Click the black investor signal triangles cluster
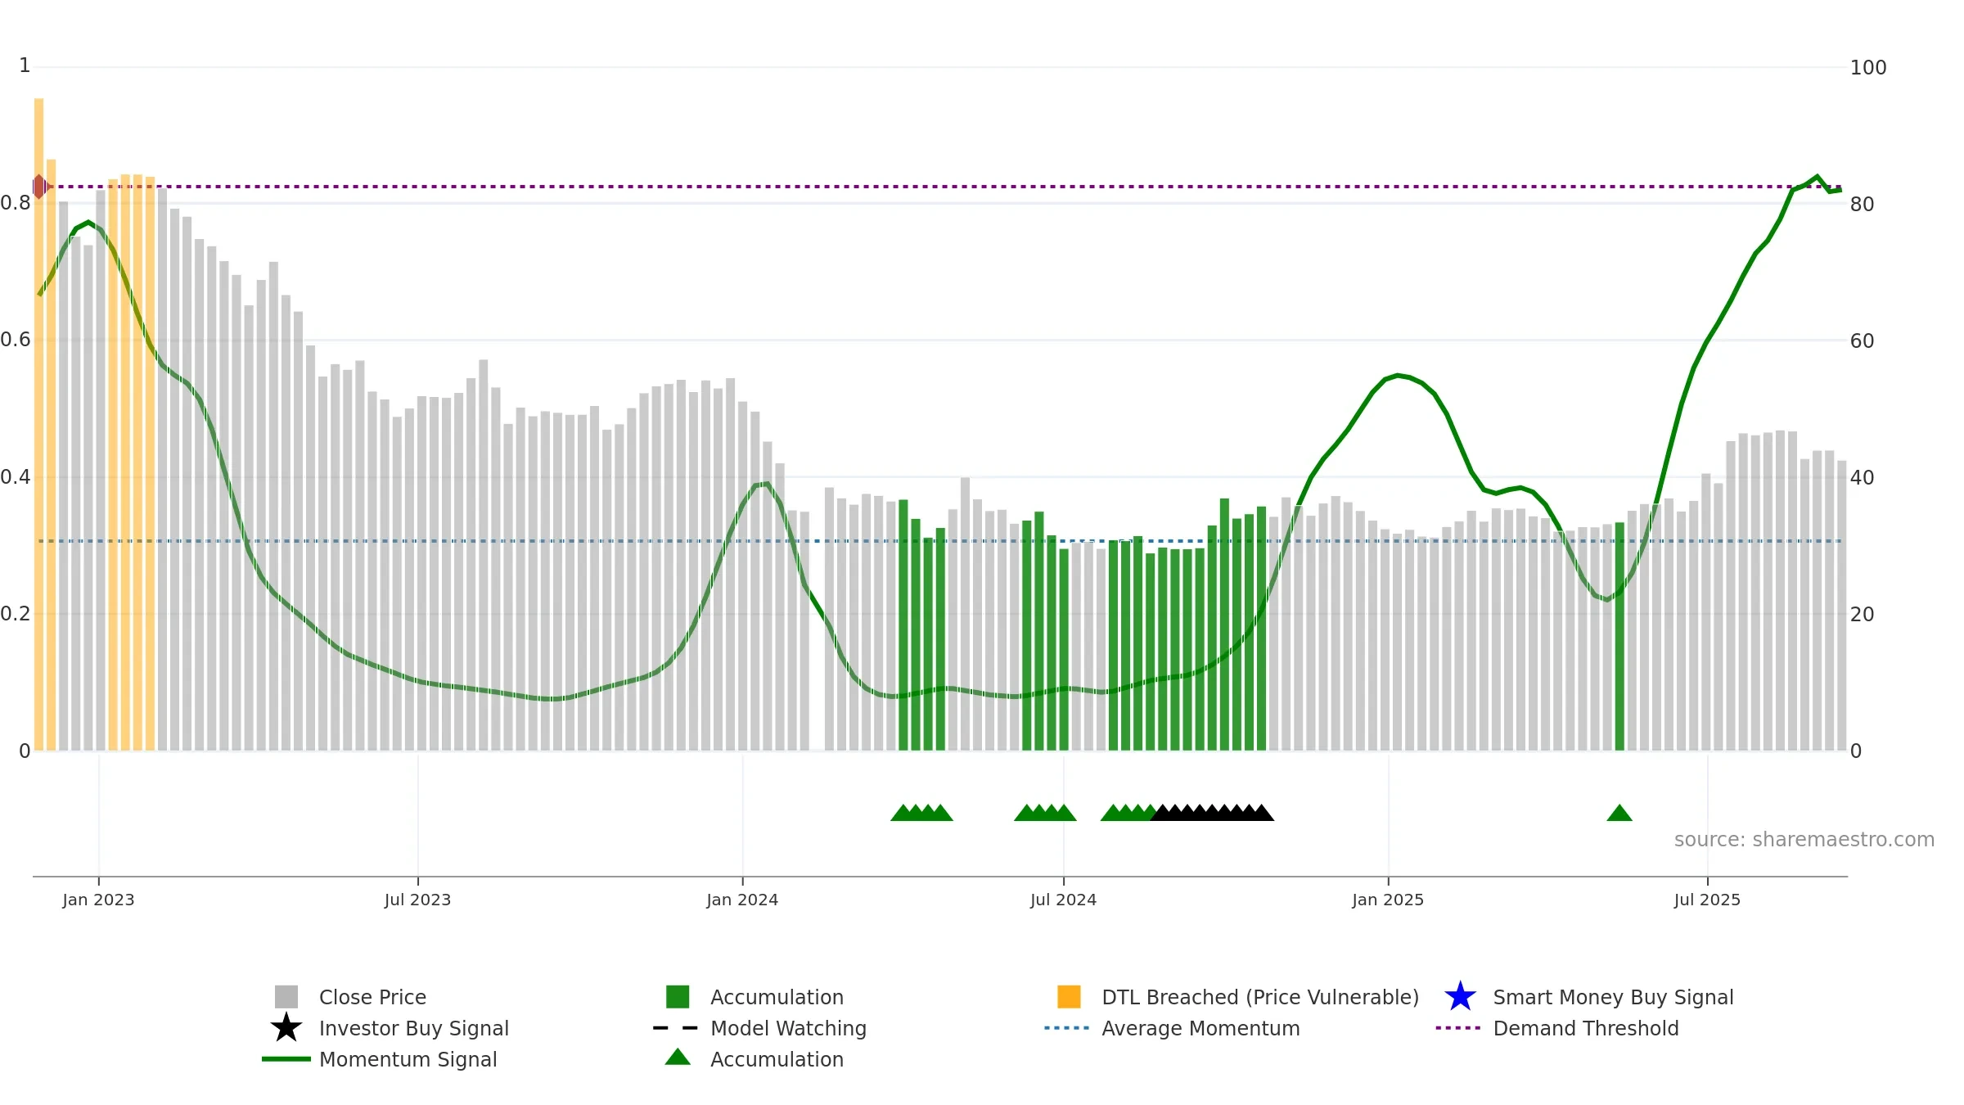Screen dimensions: 1964x1105 1212,813
